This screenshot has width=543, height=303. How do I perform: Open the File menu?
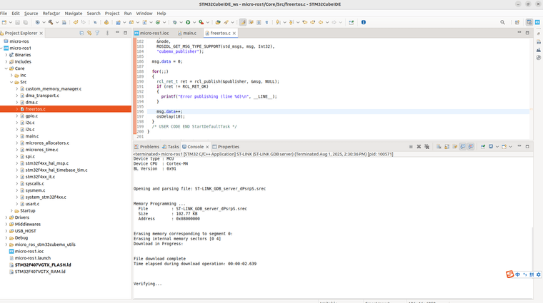tap(4, 14)
